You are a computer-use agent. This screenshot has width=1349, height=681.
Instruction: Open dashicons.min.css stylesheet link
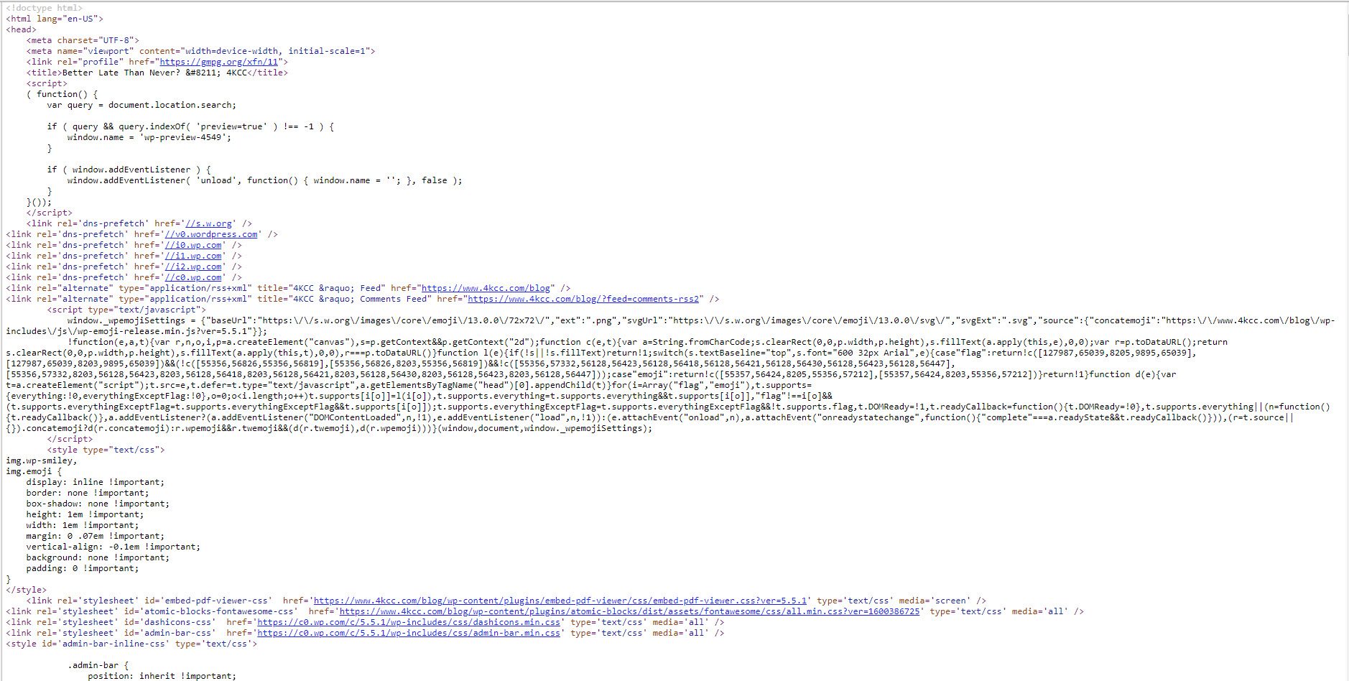pyautogui.click(x=409, y=622)
